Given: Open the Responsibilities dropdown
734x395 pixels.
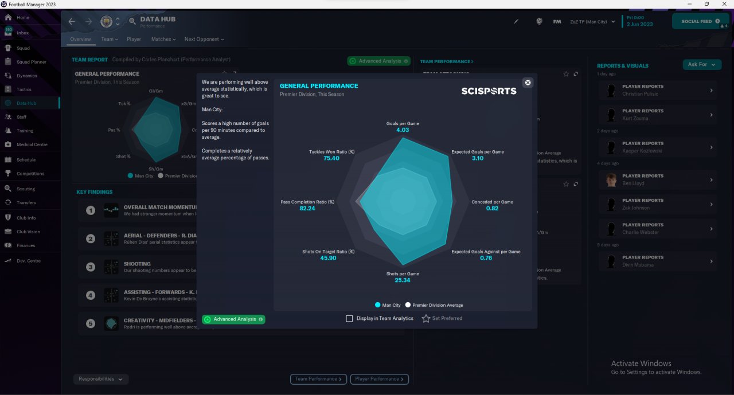Looking at the screenshot, I should (101, 379).
